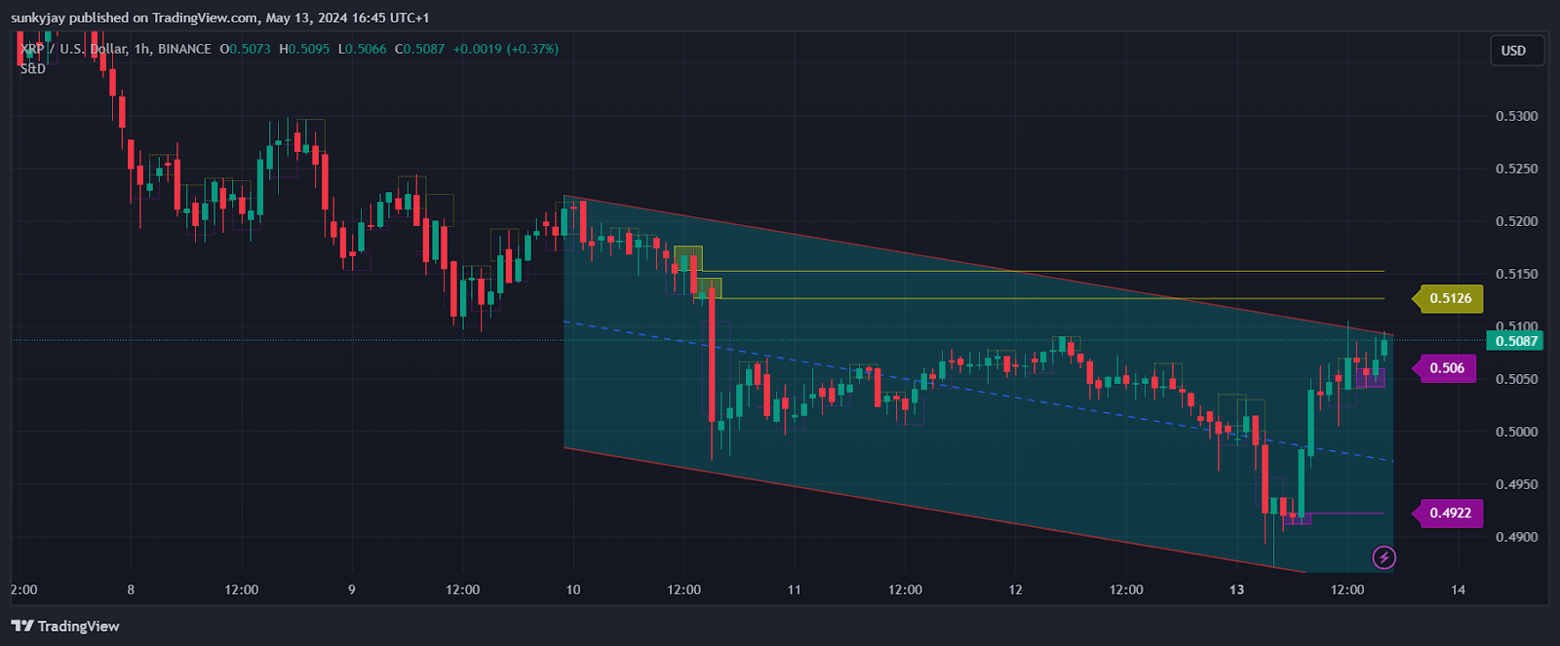
Task: Click the purple lightning bolt icon
Action: click(x=1384, y=557)
